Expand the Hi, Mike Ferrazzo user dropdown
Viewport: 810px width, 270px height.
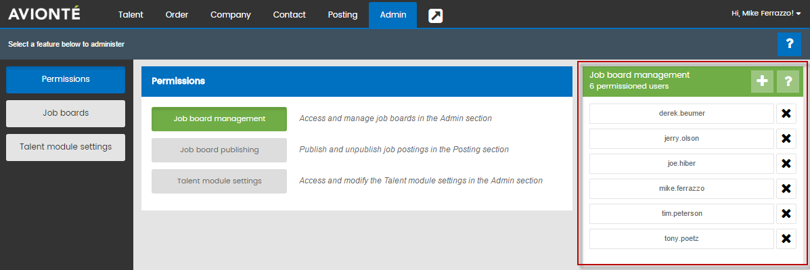tap(766, 14)
